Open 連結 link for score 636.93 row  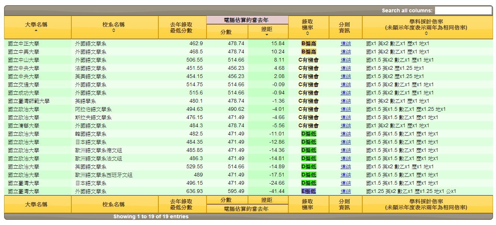pos(345,191)
